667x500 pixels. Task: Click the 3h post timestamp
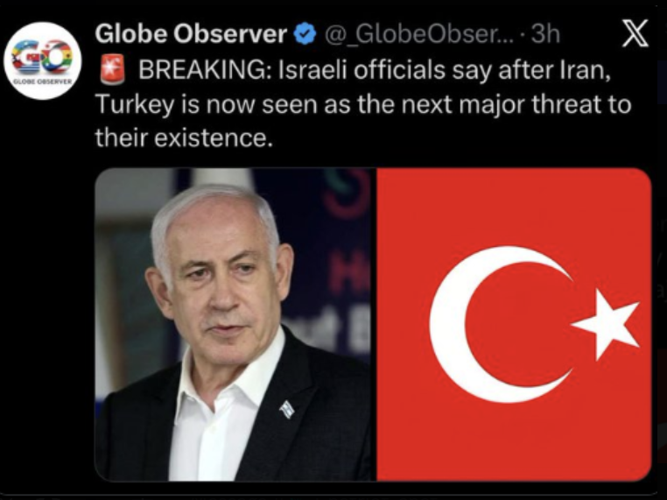point(545,34)
